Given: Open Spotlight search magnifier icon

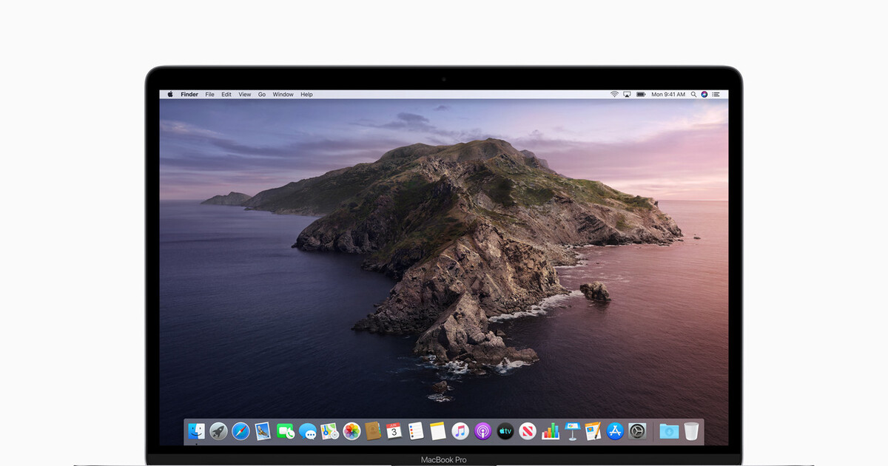Looking at the screenshot, I should point(693,95).
